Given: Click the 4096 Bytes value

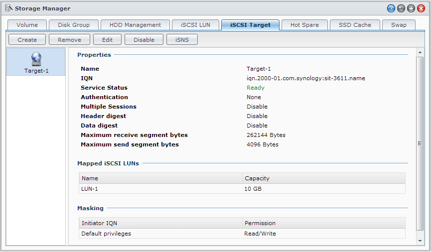Looking at the screenshot, I should (263, 144).
